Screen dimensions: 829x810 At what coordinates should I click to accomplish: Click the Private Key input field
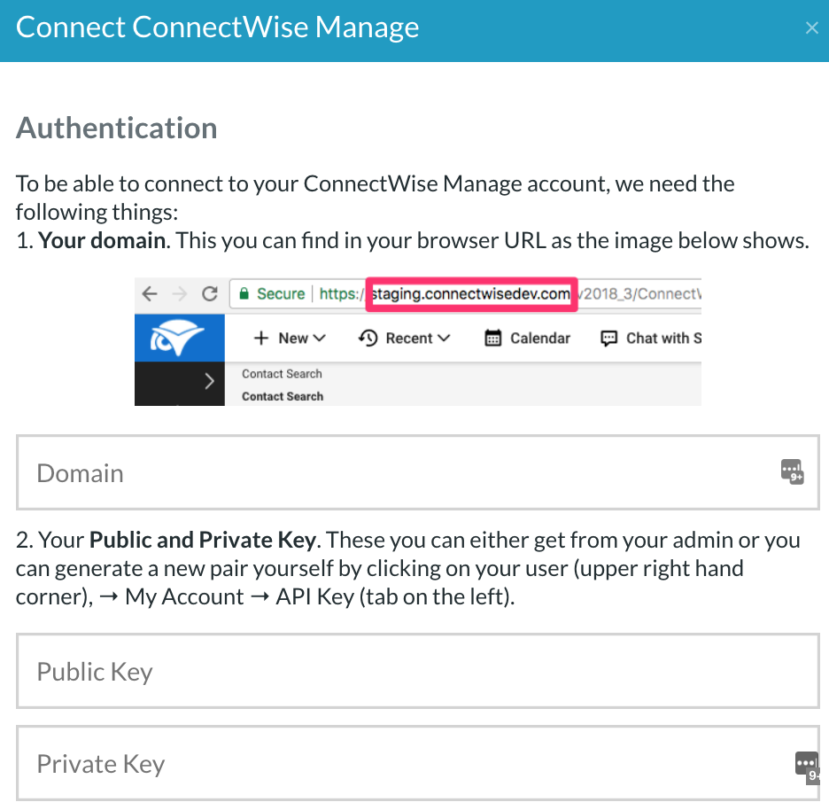pos(418,763)
